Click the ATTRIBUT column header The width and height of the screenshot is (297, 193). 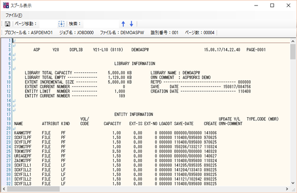click(50, 124)
